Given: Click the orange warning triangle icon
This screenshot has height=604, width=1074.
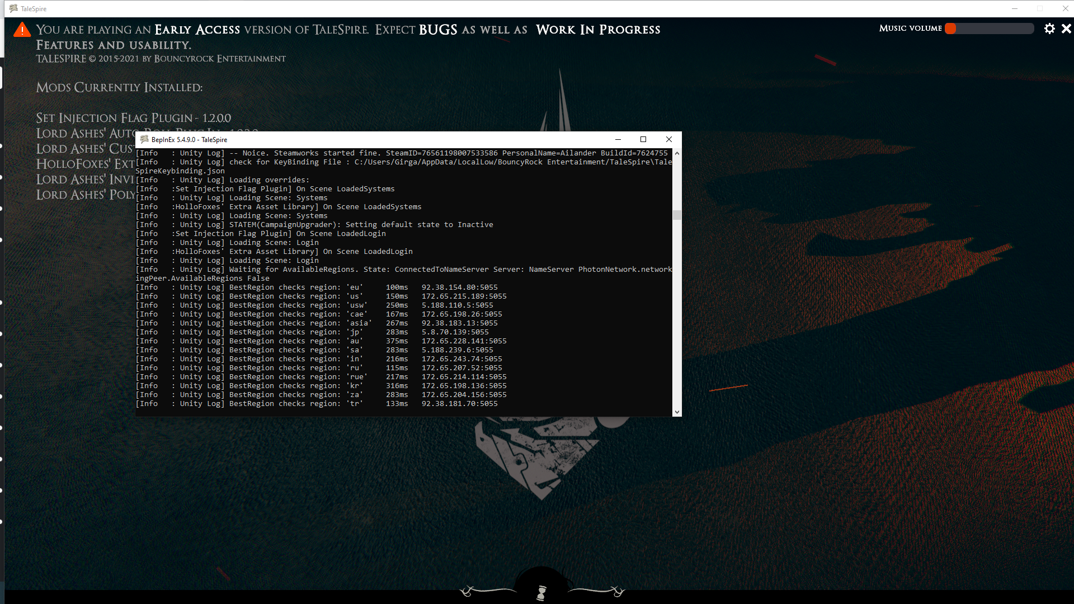Looking at the screenshot, I should 22,30.
